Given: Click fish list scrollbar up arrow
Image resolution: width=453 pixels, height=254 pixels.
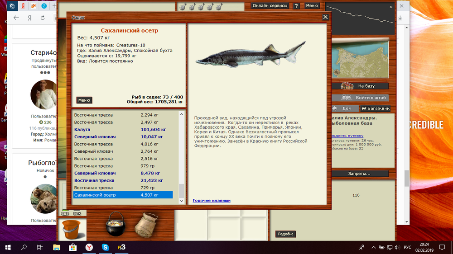Looking at the screenshot, I should (x=182, y=114).
